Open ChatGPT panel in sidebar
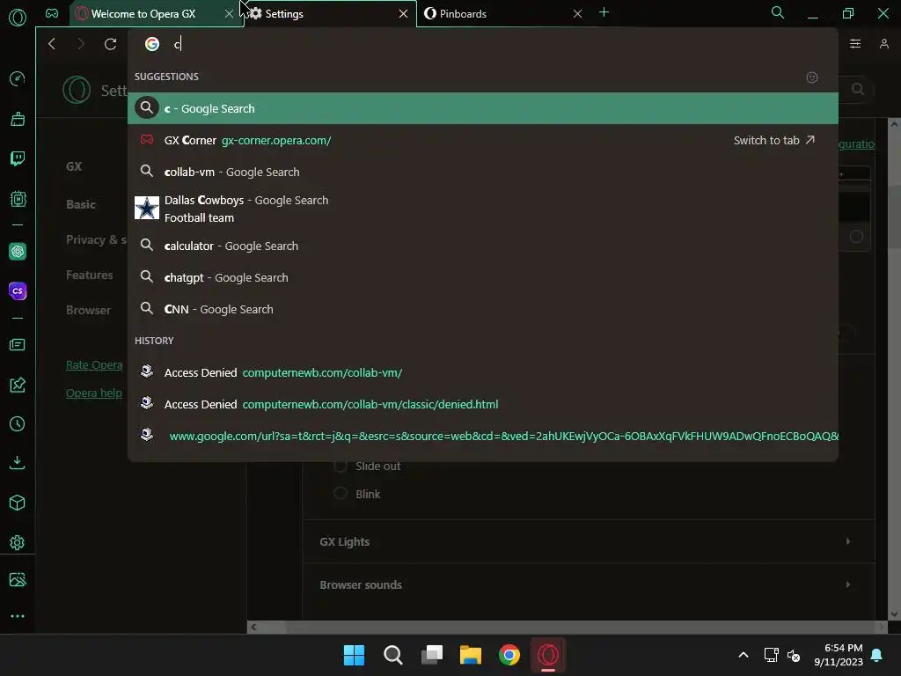Screen dimensions: 901x676 (x=18, y=251)
